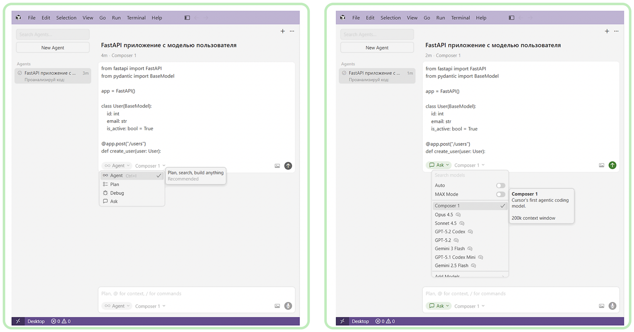The width and height of the screenshot is (634, 332).
Task: Focus Search models field
Action: pyautogui.click(x=470, y=175)
